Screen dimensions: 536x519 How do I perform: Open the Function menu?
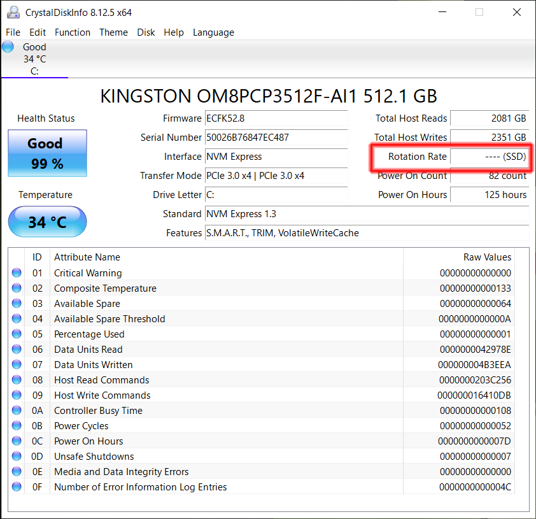click(x=73, y=32)
